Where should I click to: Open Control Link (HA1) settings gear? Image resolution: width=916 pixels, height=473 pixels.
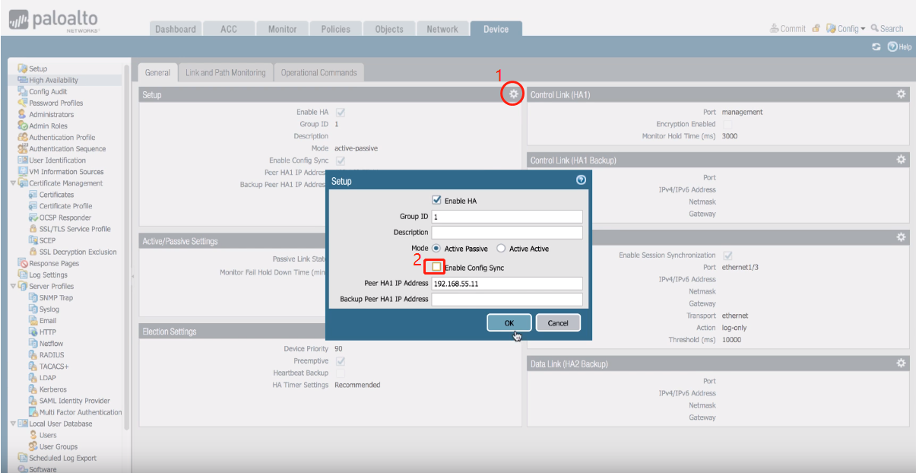pyautogui.click(x=901, y=94)
